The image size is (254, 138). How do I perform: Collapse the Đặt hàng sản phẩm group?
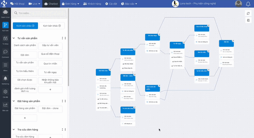(x=14, y=101)
